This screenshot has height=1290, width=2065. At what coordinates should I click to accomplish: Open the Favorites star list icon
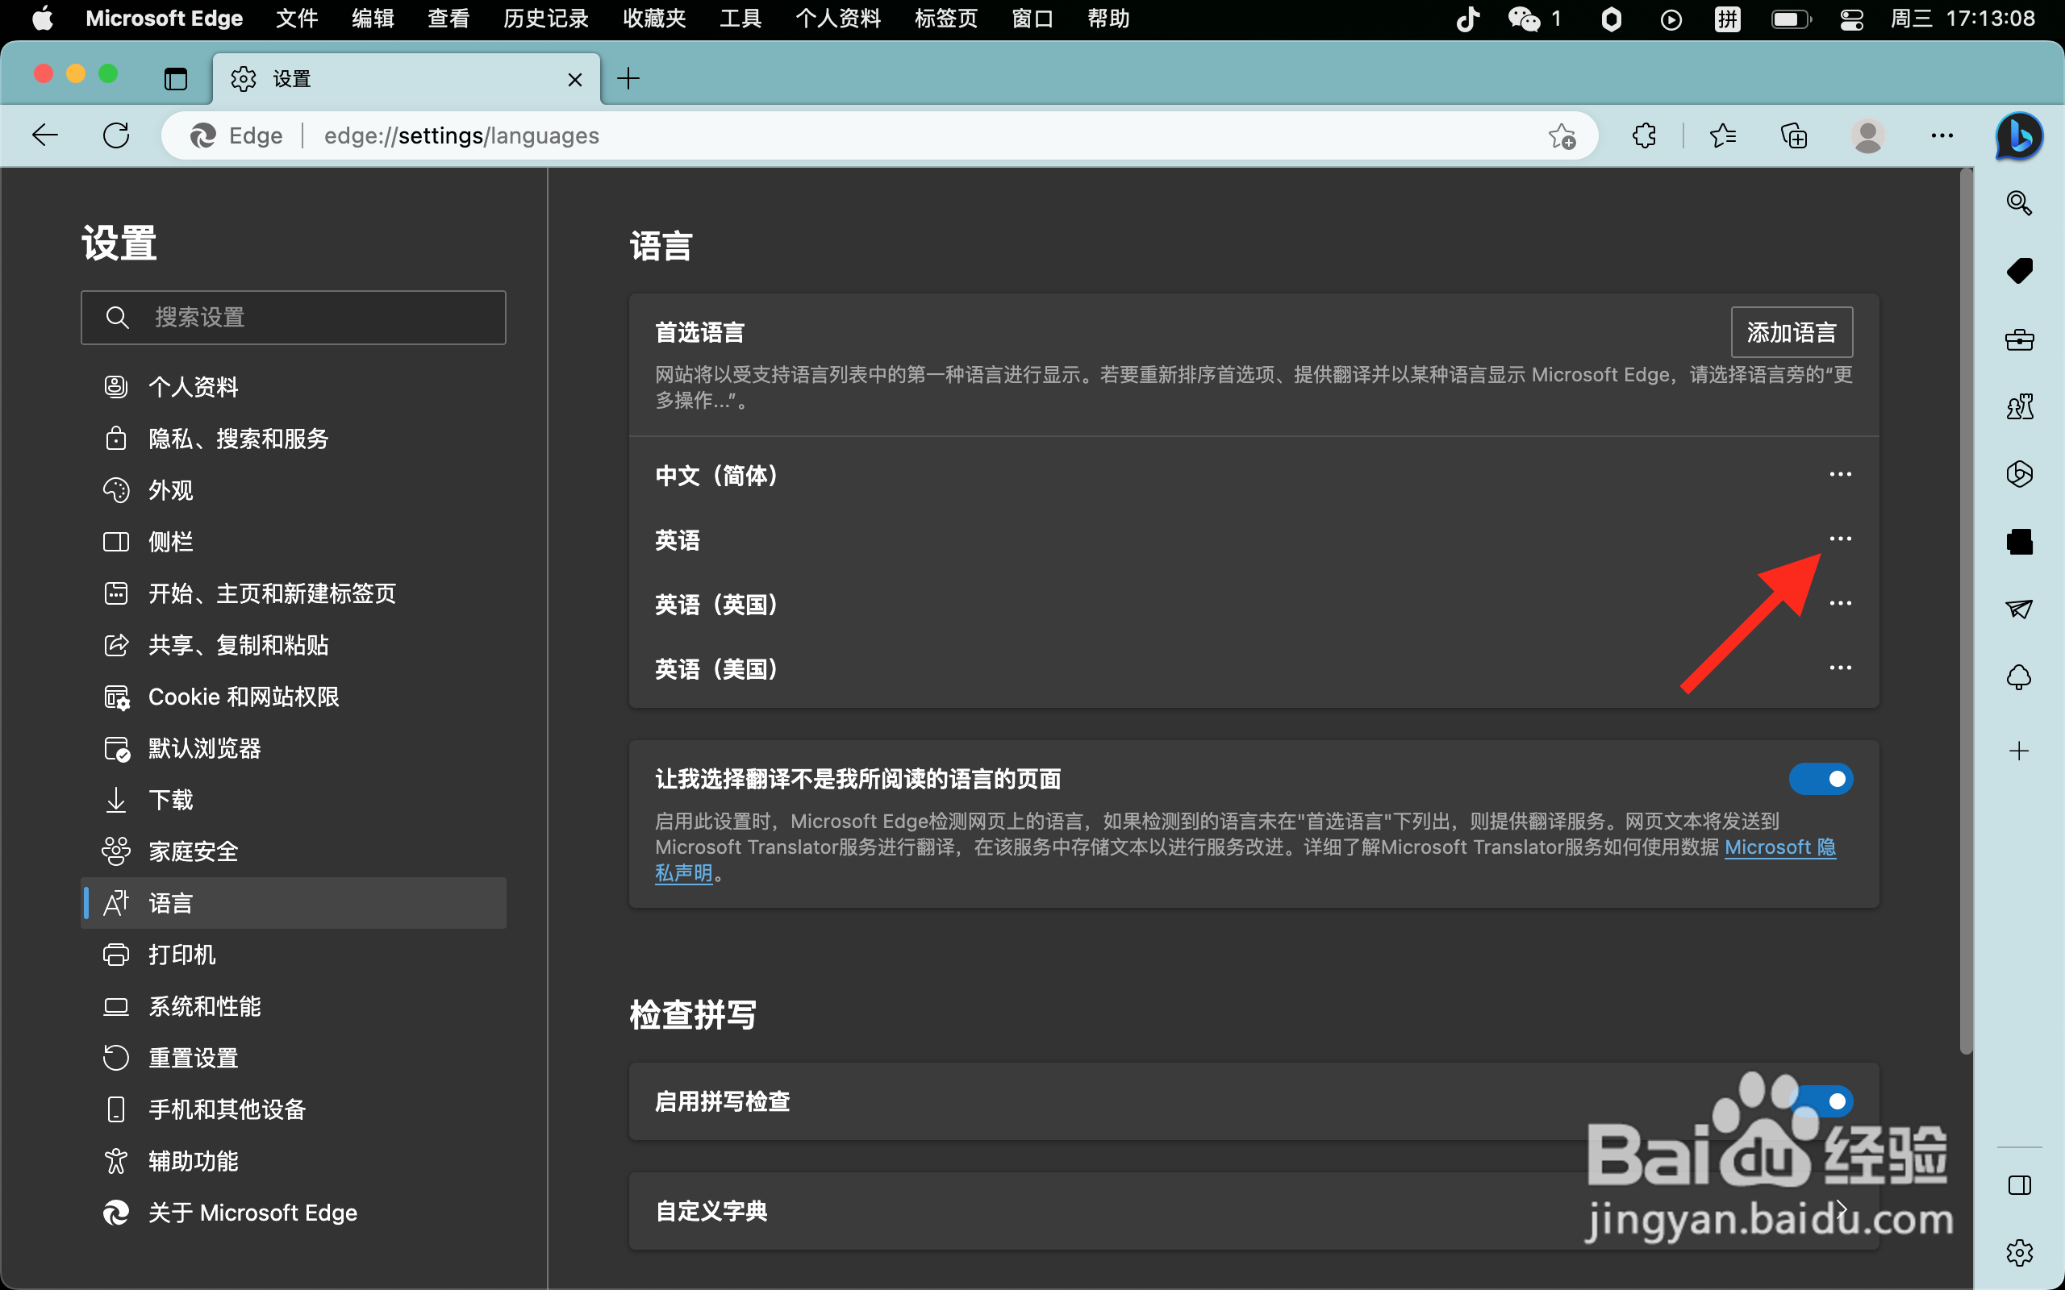coord(1723,135)
